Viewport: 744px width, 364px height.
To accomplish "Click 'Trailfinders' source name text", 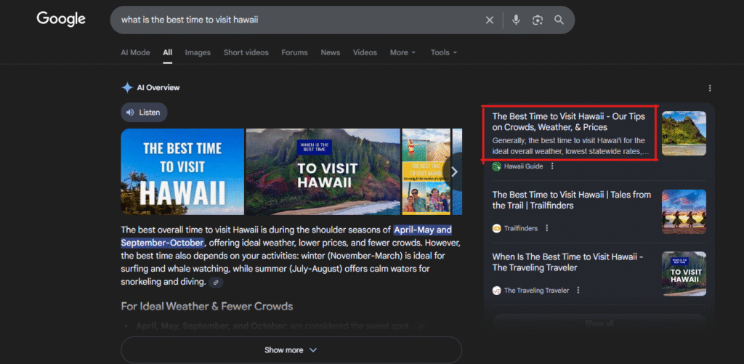I will 521,228.
